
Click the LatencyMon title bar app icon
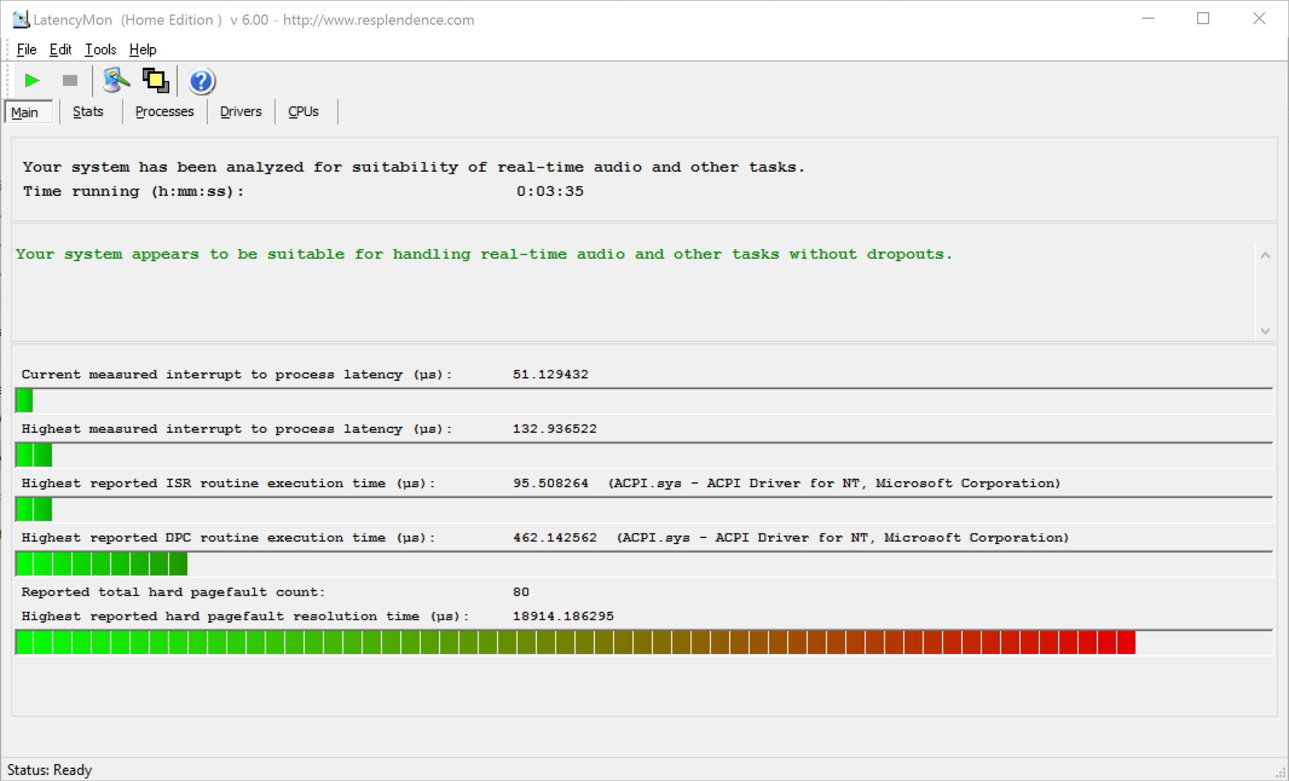tap(21, 19)
